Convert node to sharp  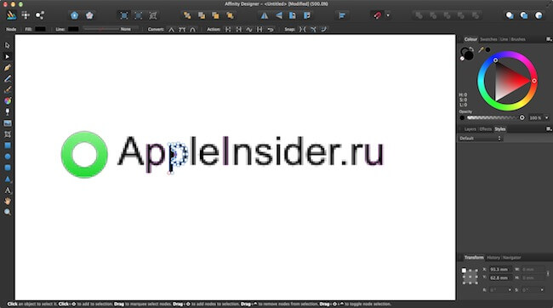point(171,30)
